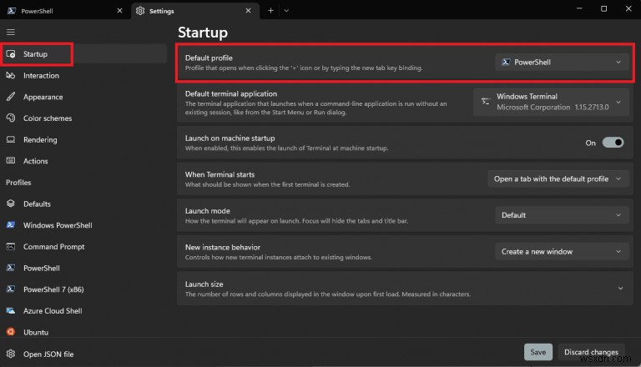
Task: Open the PowerShell 7 (x86) profile
Action: click(83, 289)
